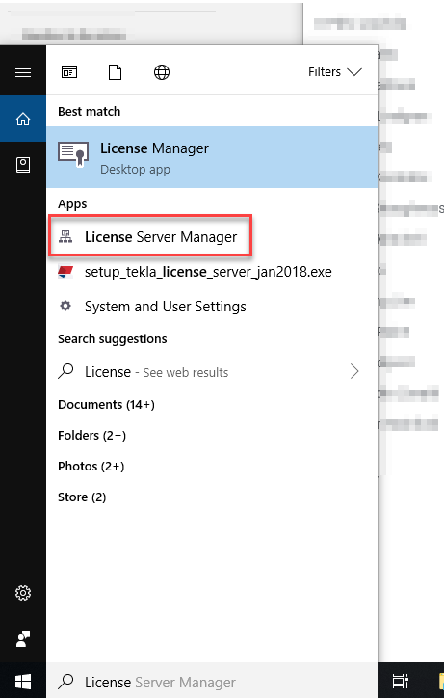
Task: Click the Tekla setup file icon
Action: (x=65, y=272)
